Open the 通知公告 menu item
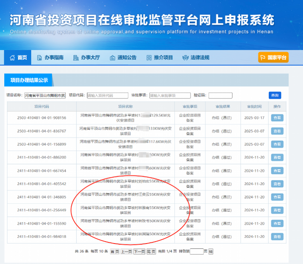Image resolution: width=303 pixels, height=264 pixels. click(123, 58)
